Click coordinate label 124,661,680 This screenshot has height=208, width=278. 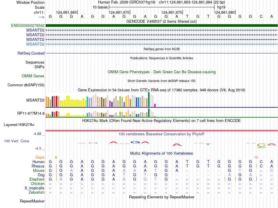point(224,12)
